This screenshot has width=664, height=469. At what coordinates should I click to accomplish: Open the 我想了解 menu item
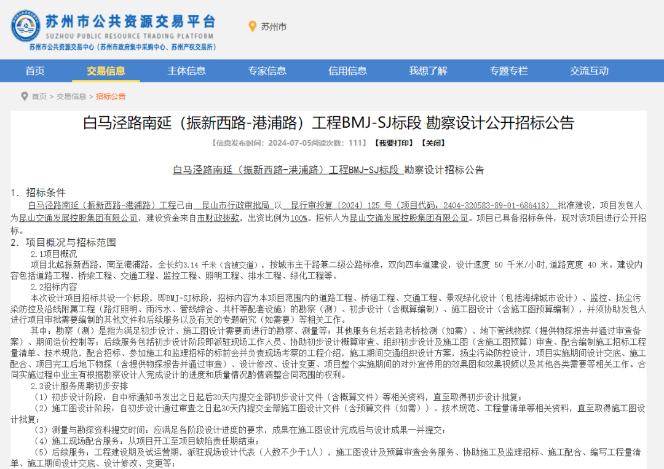428,71
